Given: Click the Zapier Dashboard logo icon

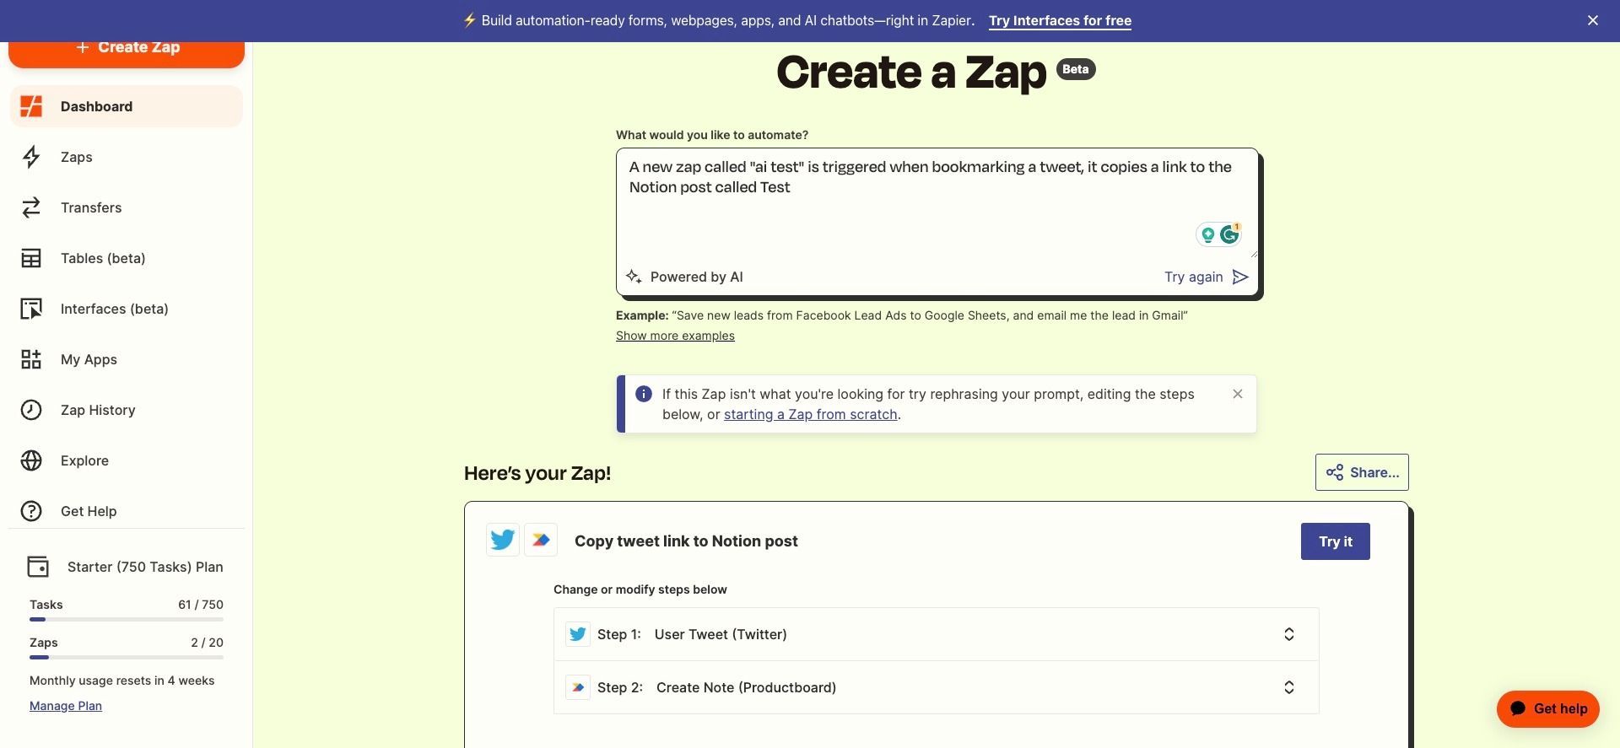Looking at the screenshot, I should [31, 106].
